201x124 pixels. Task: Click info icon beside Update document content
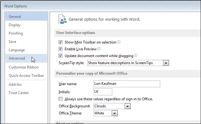(136, 55)
